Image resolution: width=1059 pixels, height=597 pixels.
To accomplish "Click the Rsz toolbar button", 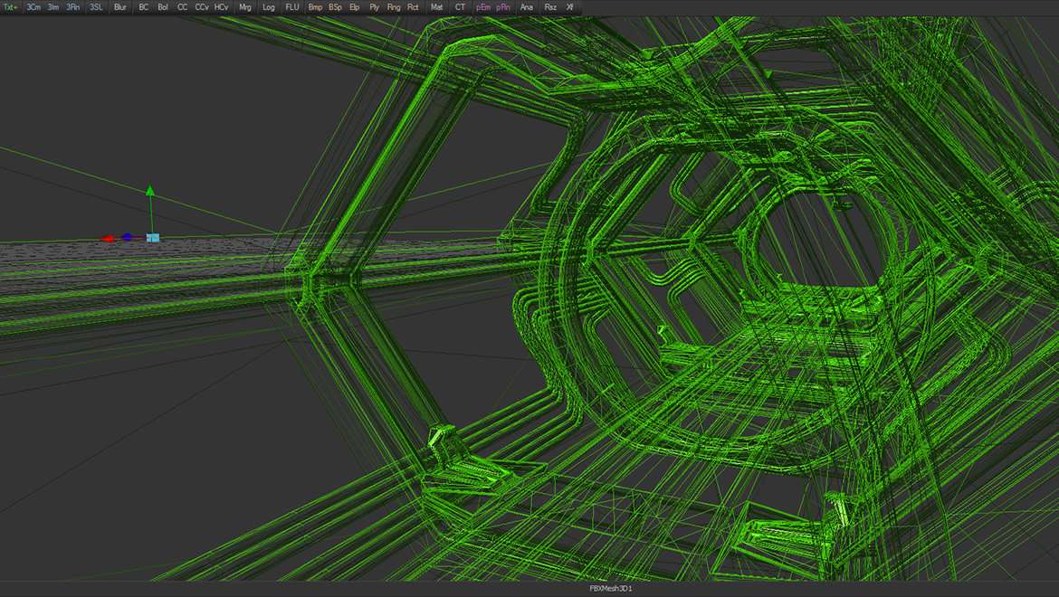I will click(x=550, y=7).
